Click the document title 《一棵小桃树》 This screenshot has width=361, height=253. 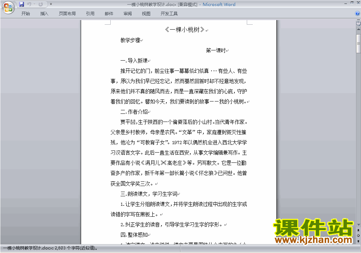coord(185,30)
